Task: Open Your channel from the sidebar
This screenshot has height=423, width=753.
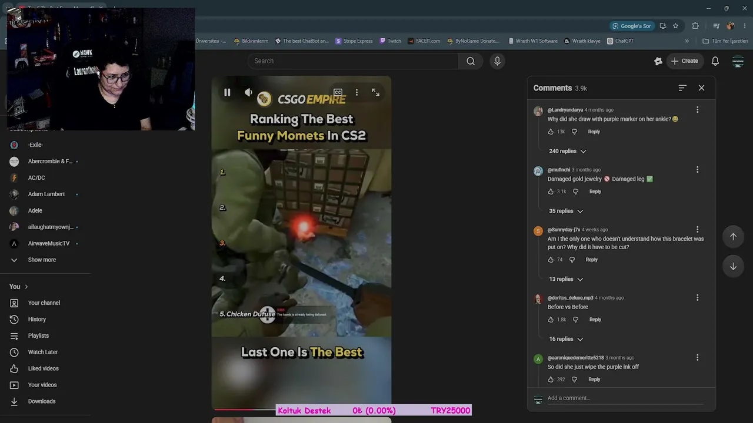Action: 45,303
